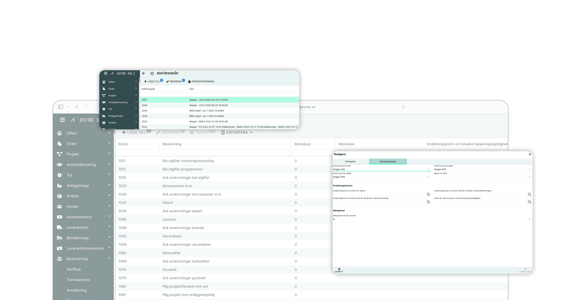
Task: Click the browser back navigation arrow
Action: pyautogui.click(x=77, y=107)
